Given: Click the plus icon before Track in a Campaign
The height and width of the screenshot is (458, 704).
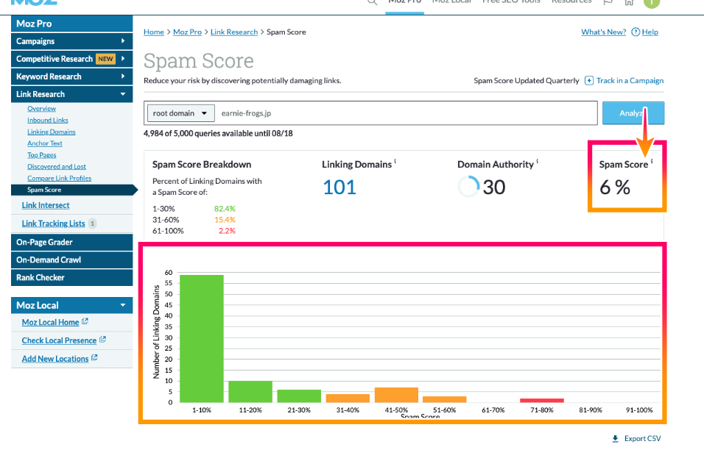Looking at the screenshot, I should pyautogui.click(x=588, y=81).
